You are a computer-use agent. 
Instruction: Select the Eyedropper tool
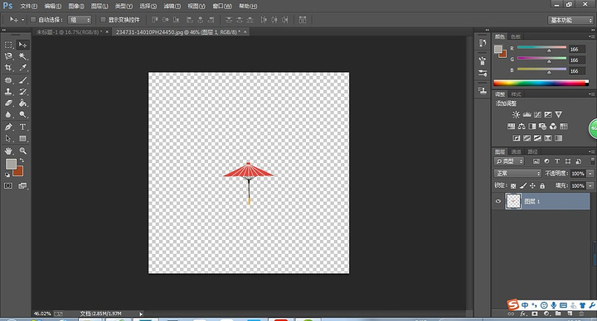tap(23, 68)
